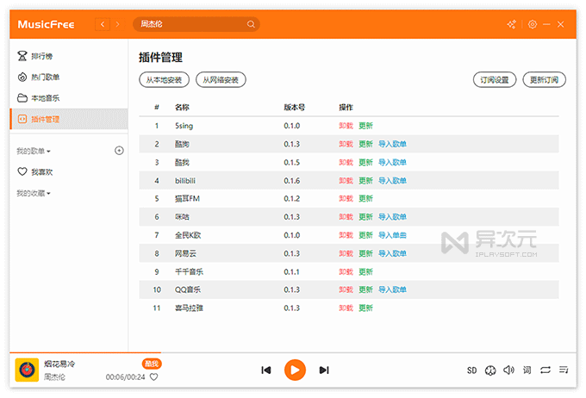Open the 本地音乐 page

point(69,98)
